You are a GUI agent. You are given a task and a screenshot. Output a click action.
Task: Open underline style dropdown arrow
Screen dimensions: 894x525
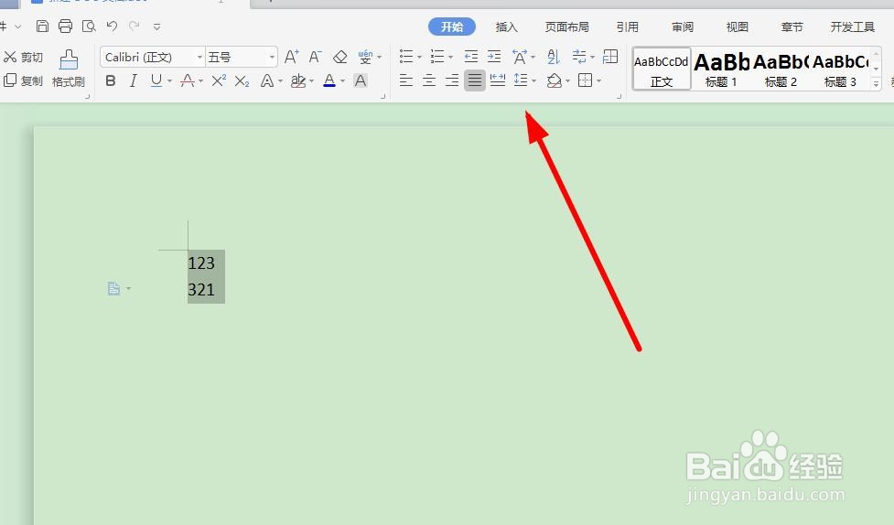(x=169, y=80)
